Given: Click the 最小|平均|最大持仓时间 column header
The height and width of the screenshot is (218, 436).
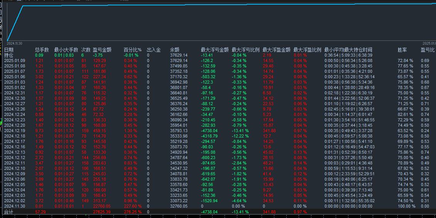Looking at the screenshot, I should pos(348,50).
